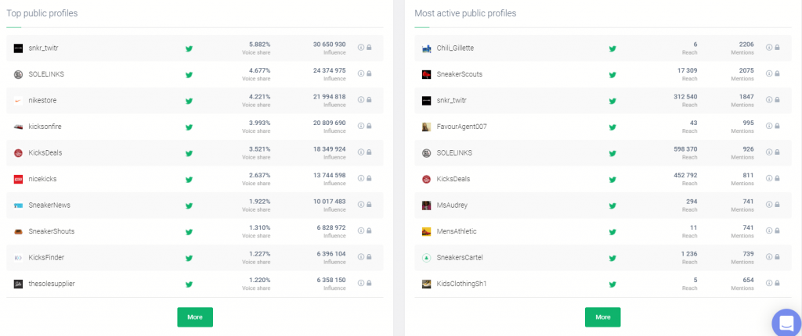Open the thesolesupplier profile name
Screen dimensions: 802x336
(x=52, y=284)
